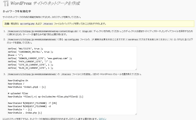Viewport: 196px width, 120px height.
Task: Click the RewriteCond REQUEST_FILENAME -d line
Action: (29, 106)
